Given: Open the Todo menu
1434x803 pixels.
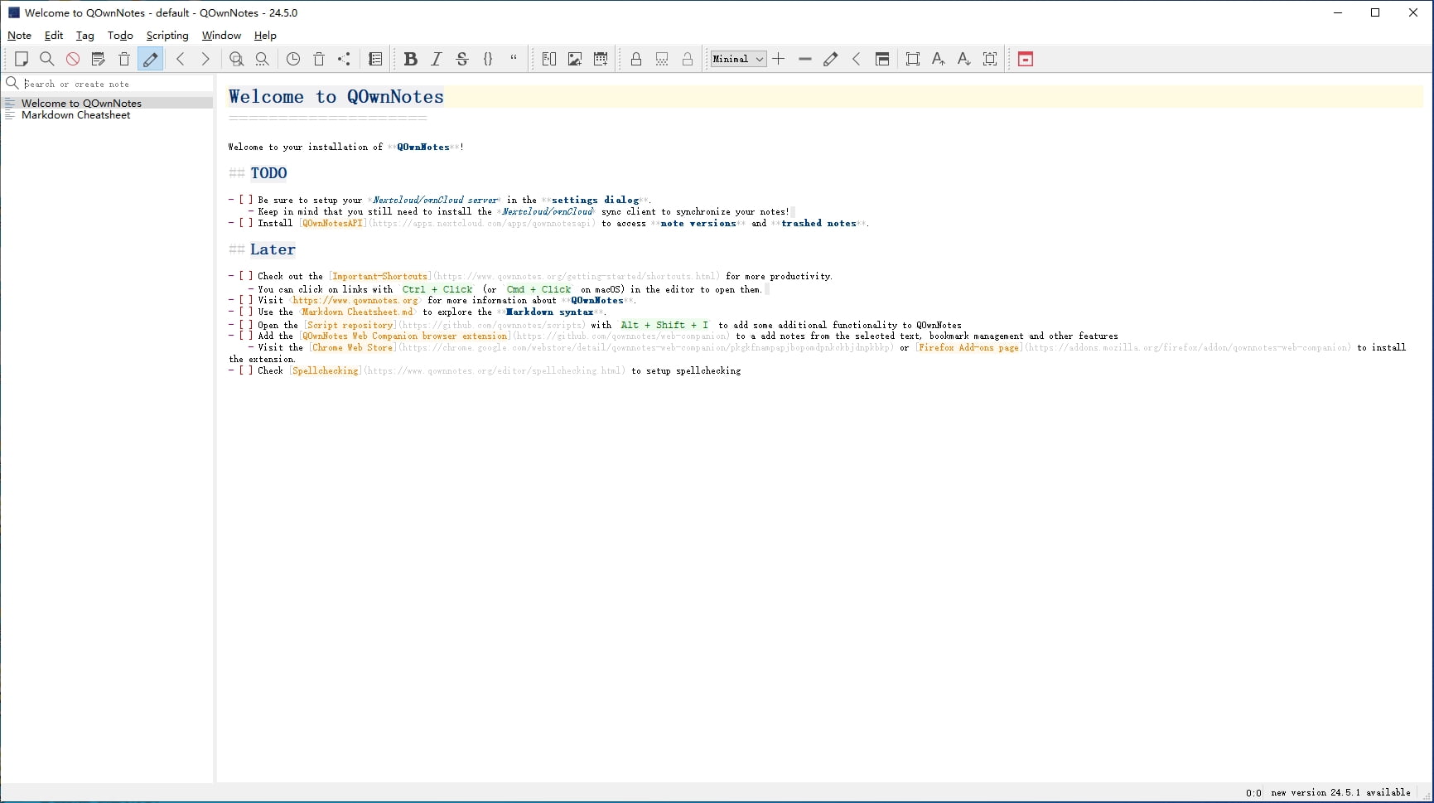Looking at the screenshot, I should (120, 36).
